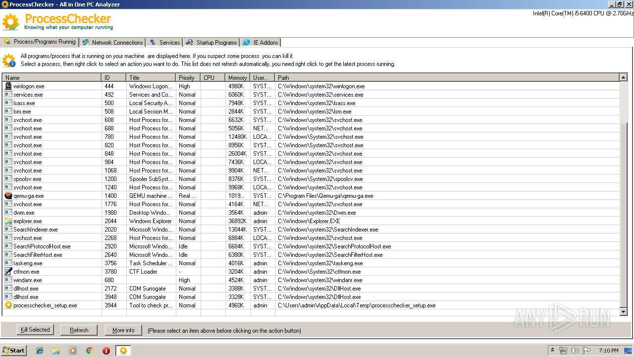Select dllhost.exe with ID 2172
The width and height of the screenshot is (634, 357).
311,289
